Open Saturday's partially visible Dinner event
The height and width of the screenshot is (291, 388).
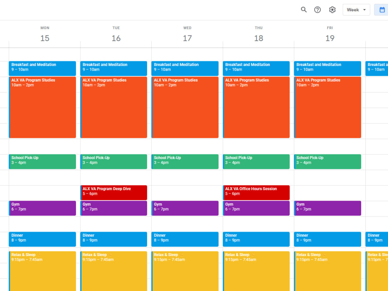[377, 239]
